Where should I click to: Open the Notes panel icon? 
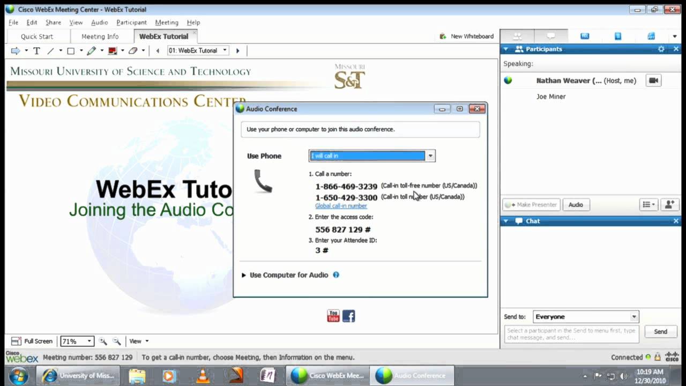(618, 36)
